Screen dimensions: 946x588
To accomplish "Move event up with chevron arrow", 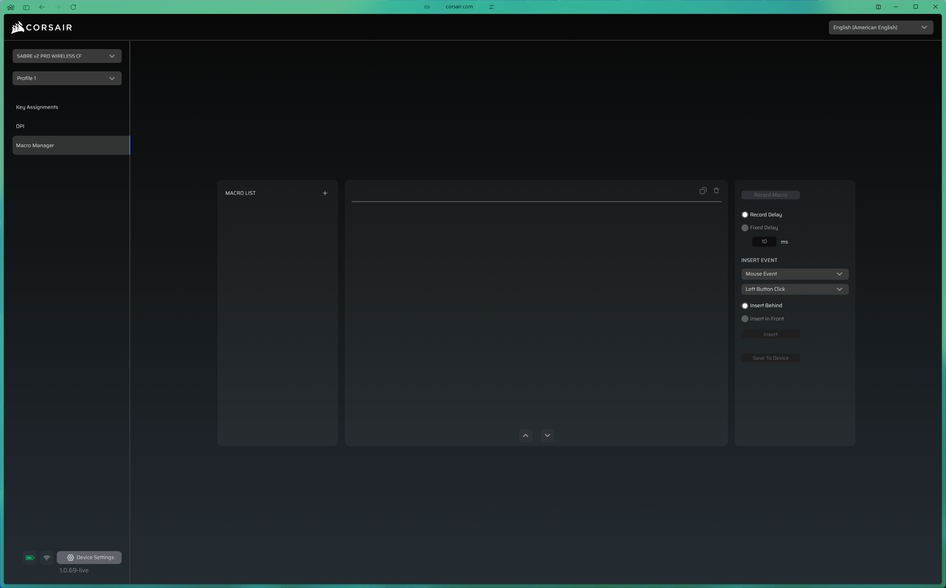I will [x=525, y=435].
